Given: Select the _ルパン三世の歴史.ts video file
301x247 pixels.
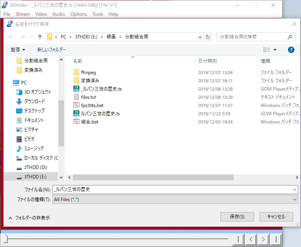Looking at the screenshot, I should (x=101, y=89).
